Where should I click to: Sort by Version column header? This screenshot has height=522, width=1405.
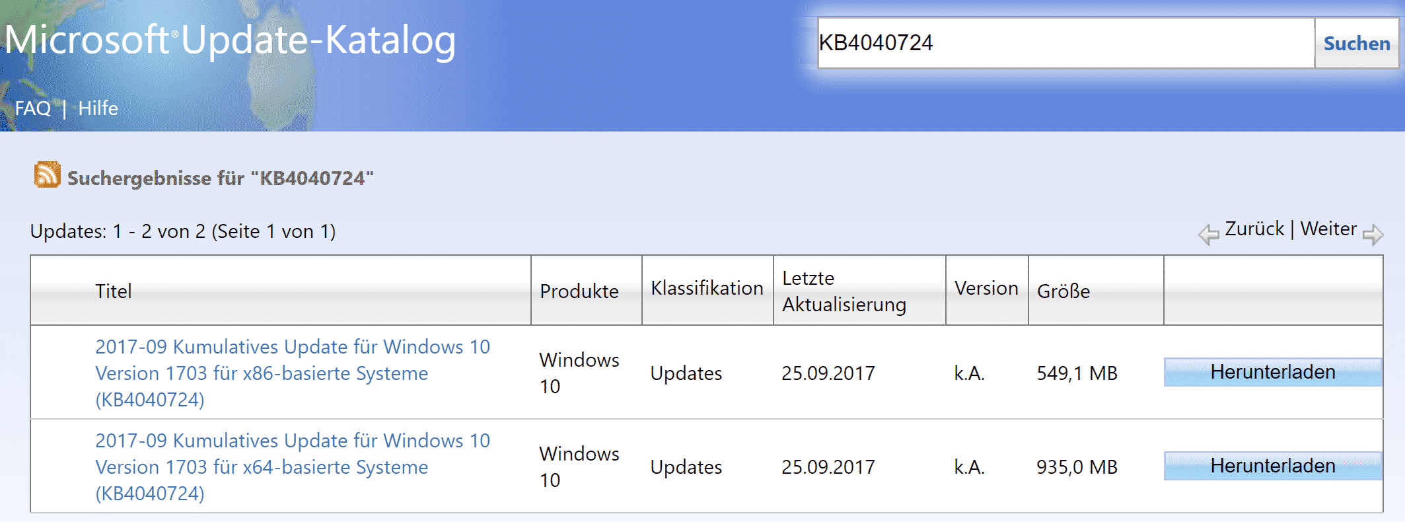pos(986,288)
